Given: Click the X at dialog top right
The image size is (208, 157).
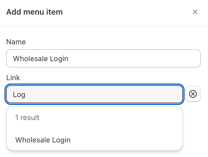Looking at the screenshot, I should coord(195,12).
